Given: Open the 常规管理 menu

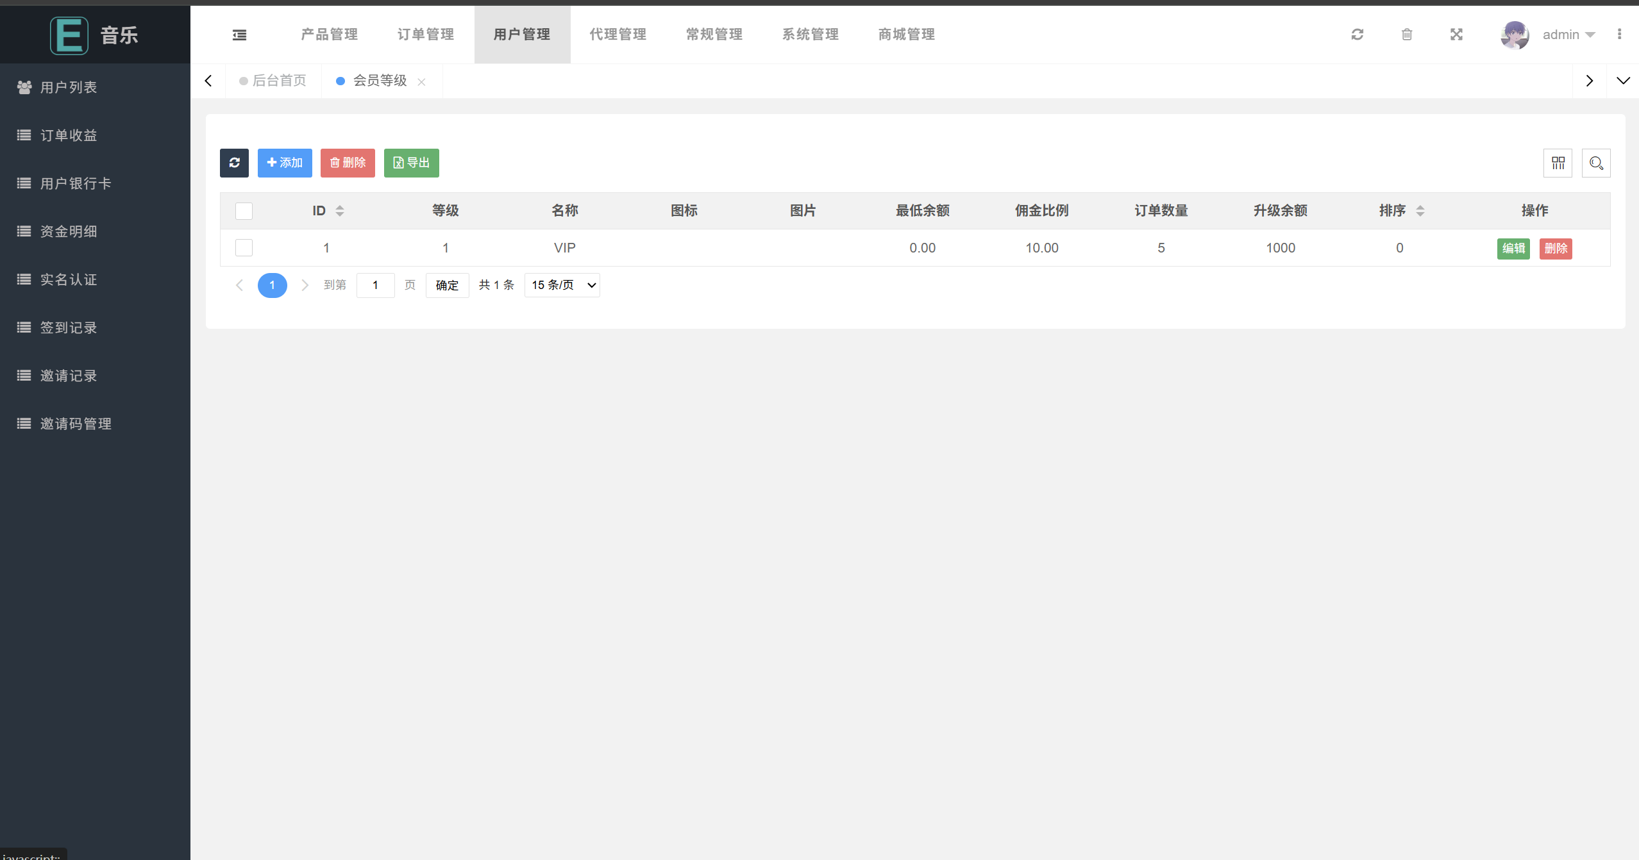Looking at the screenshot, I should (x=714, y=35).
